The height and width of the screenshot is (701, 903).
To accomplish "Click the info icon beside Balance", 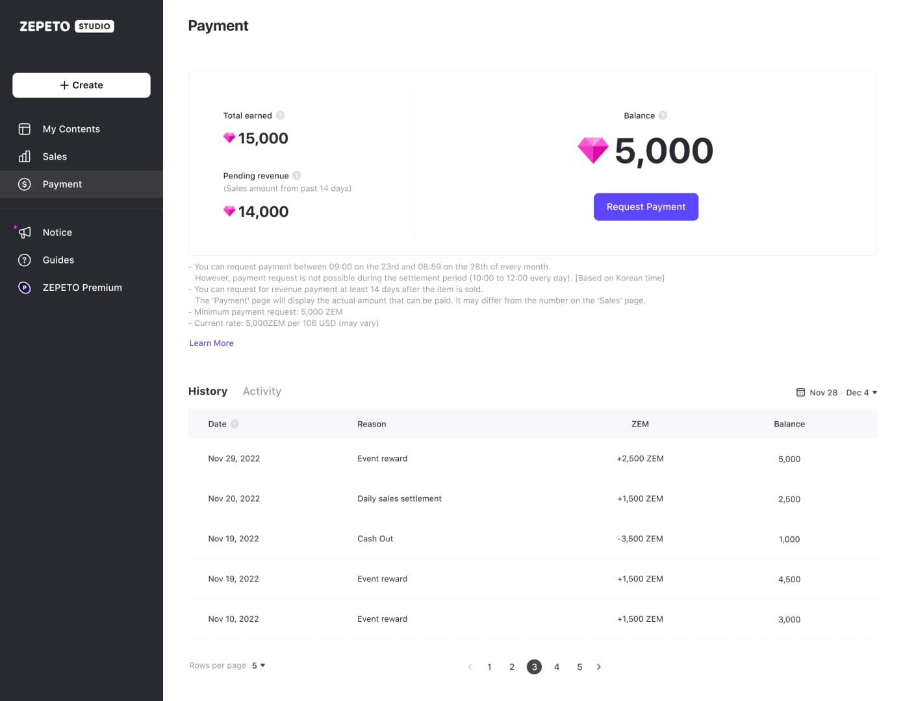I will pyautogui.click(x=663, y=115).
